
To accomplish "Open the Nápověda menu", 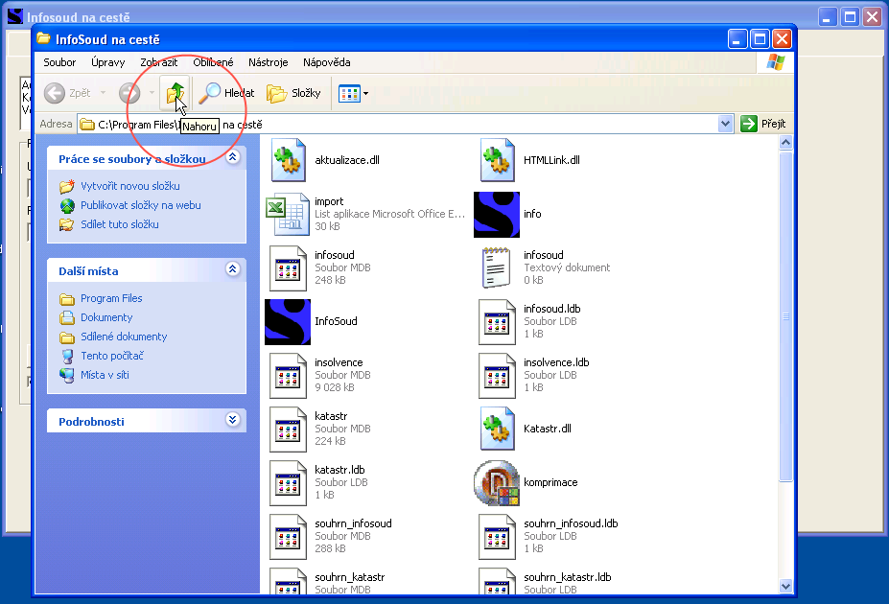I will tap(327, 62).
